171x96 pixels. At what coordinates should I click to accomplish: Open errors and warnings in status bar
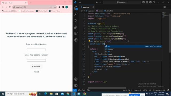81,90
